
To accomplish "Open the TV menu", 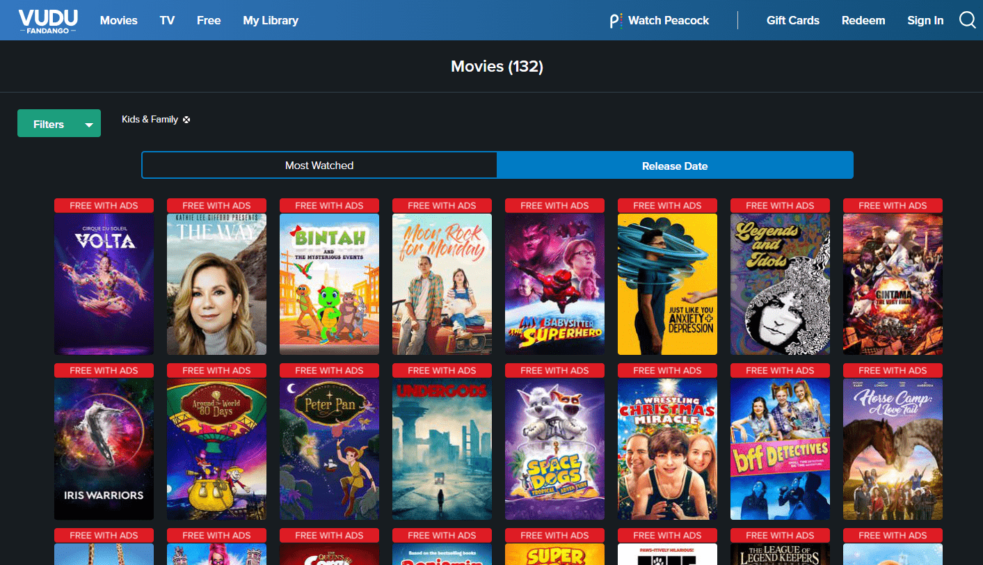I will [x=167, y=20].
